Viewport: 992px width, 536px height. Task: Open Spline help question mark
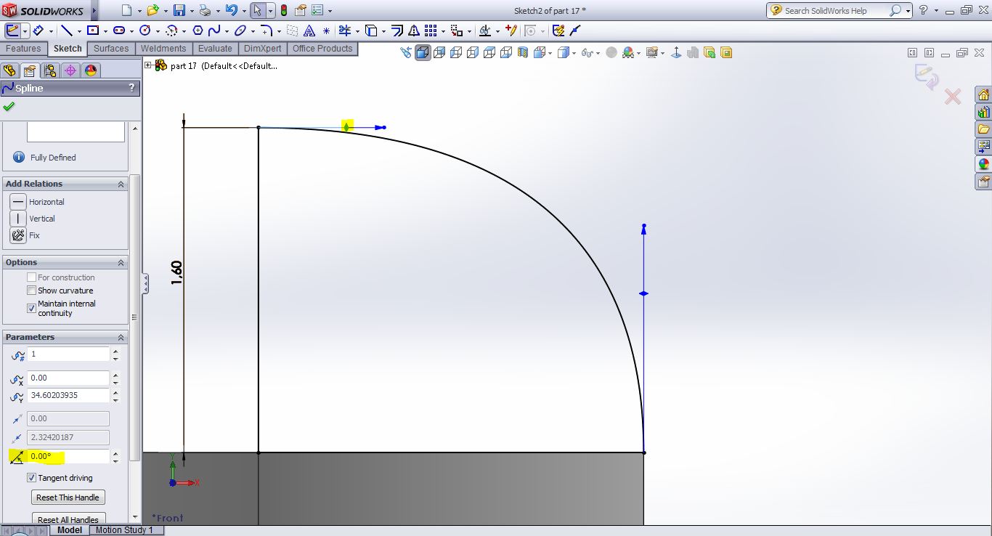coord(131,87)
